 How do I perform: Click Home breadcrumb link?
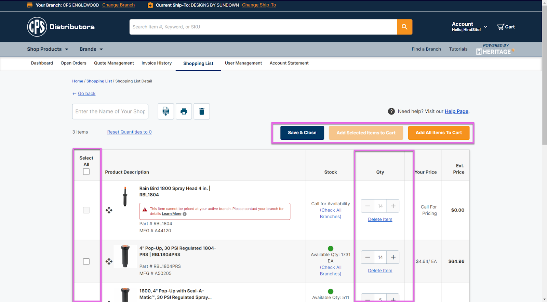pyautogui.click(x=78, y=81)
